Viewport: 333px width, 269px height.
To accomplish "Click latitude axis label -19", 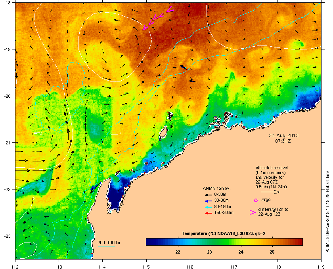I will [x=7, y=49].
